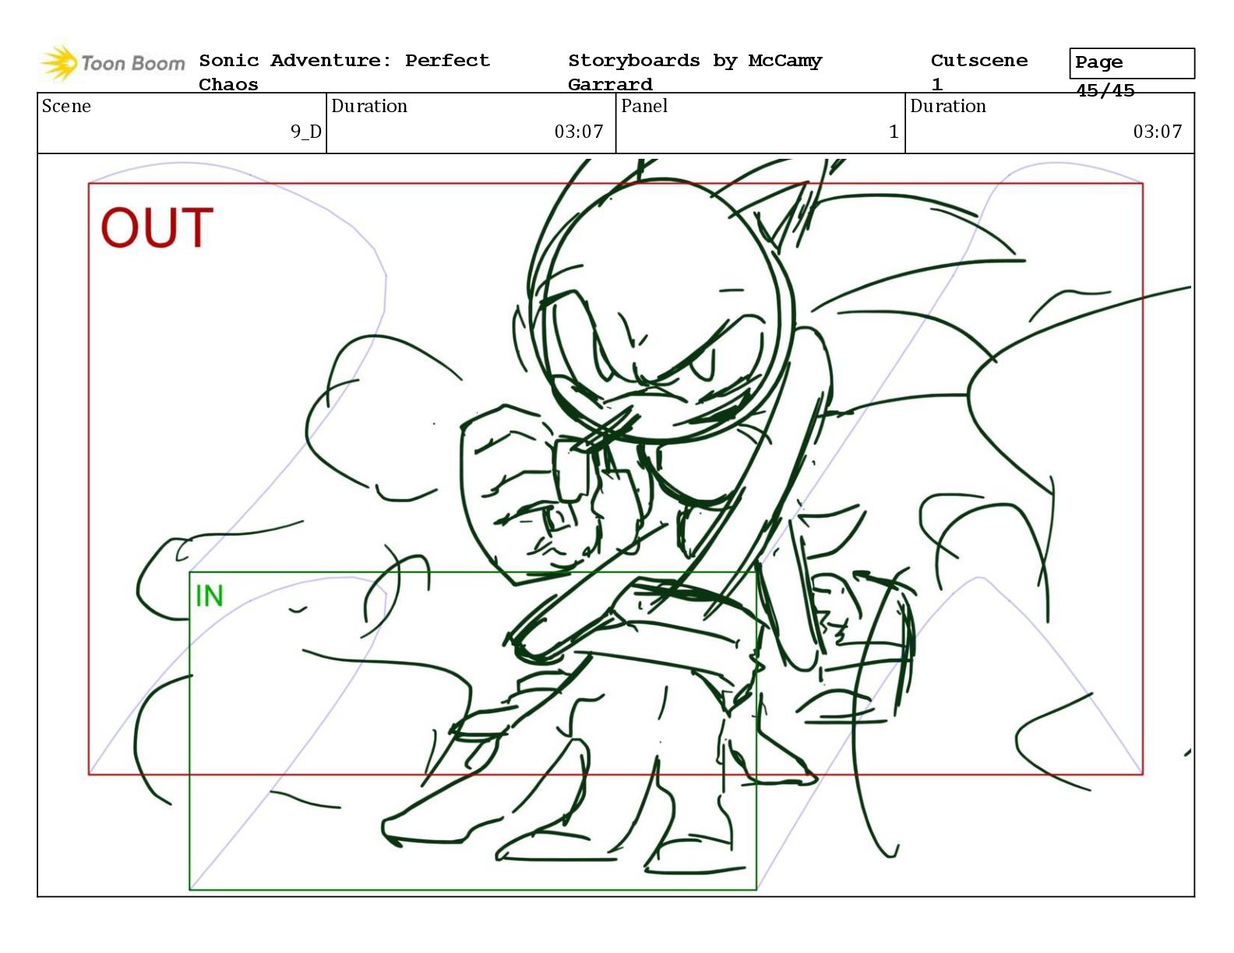The image size is (1234, 953).
Task: Click the Page 45/45 box
Action: (1132, 64)
